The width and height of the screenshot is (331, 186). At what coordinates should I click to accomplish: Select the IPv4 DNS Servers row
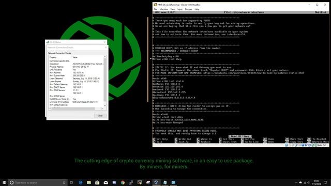click(76, 90)
